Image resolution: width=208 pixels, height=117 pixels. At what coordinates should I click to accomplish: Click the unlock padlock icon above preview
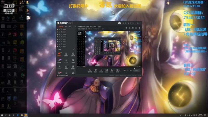129,28
